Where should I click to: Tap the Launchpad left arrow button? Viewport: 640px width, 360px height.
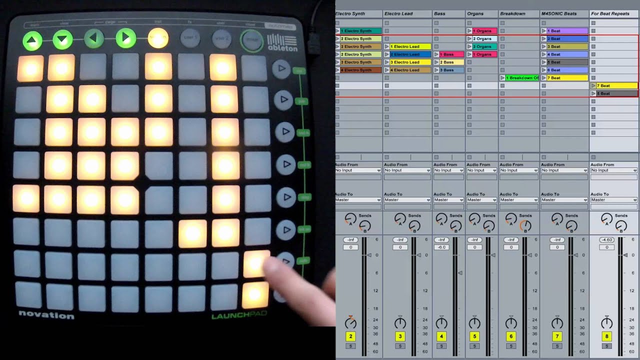(x=94, y=38)
